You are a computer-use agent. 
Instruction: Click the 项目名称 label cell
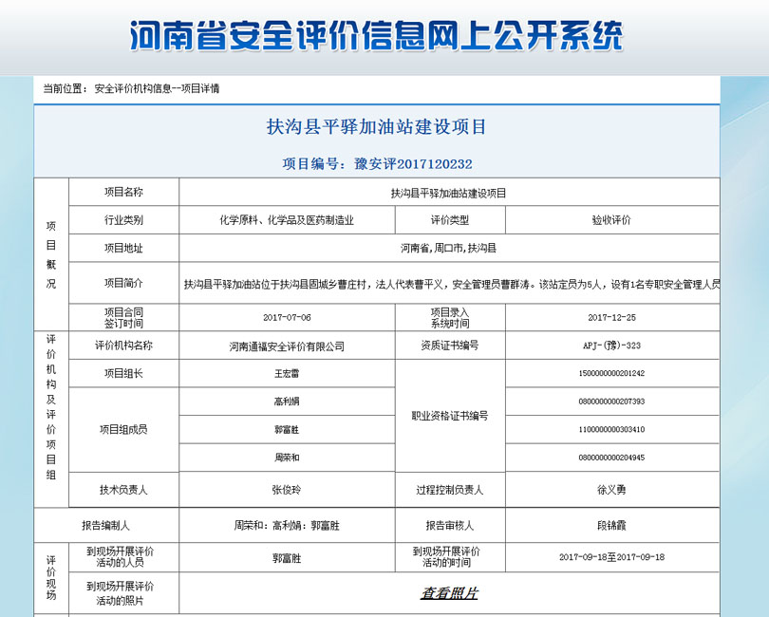pos(123,192)
